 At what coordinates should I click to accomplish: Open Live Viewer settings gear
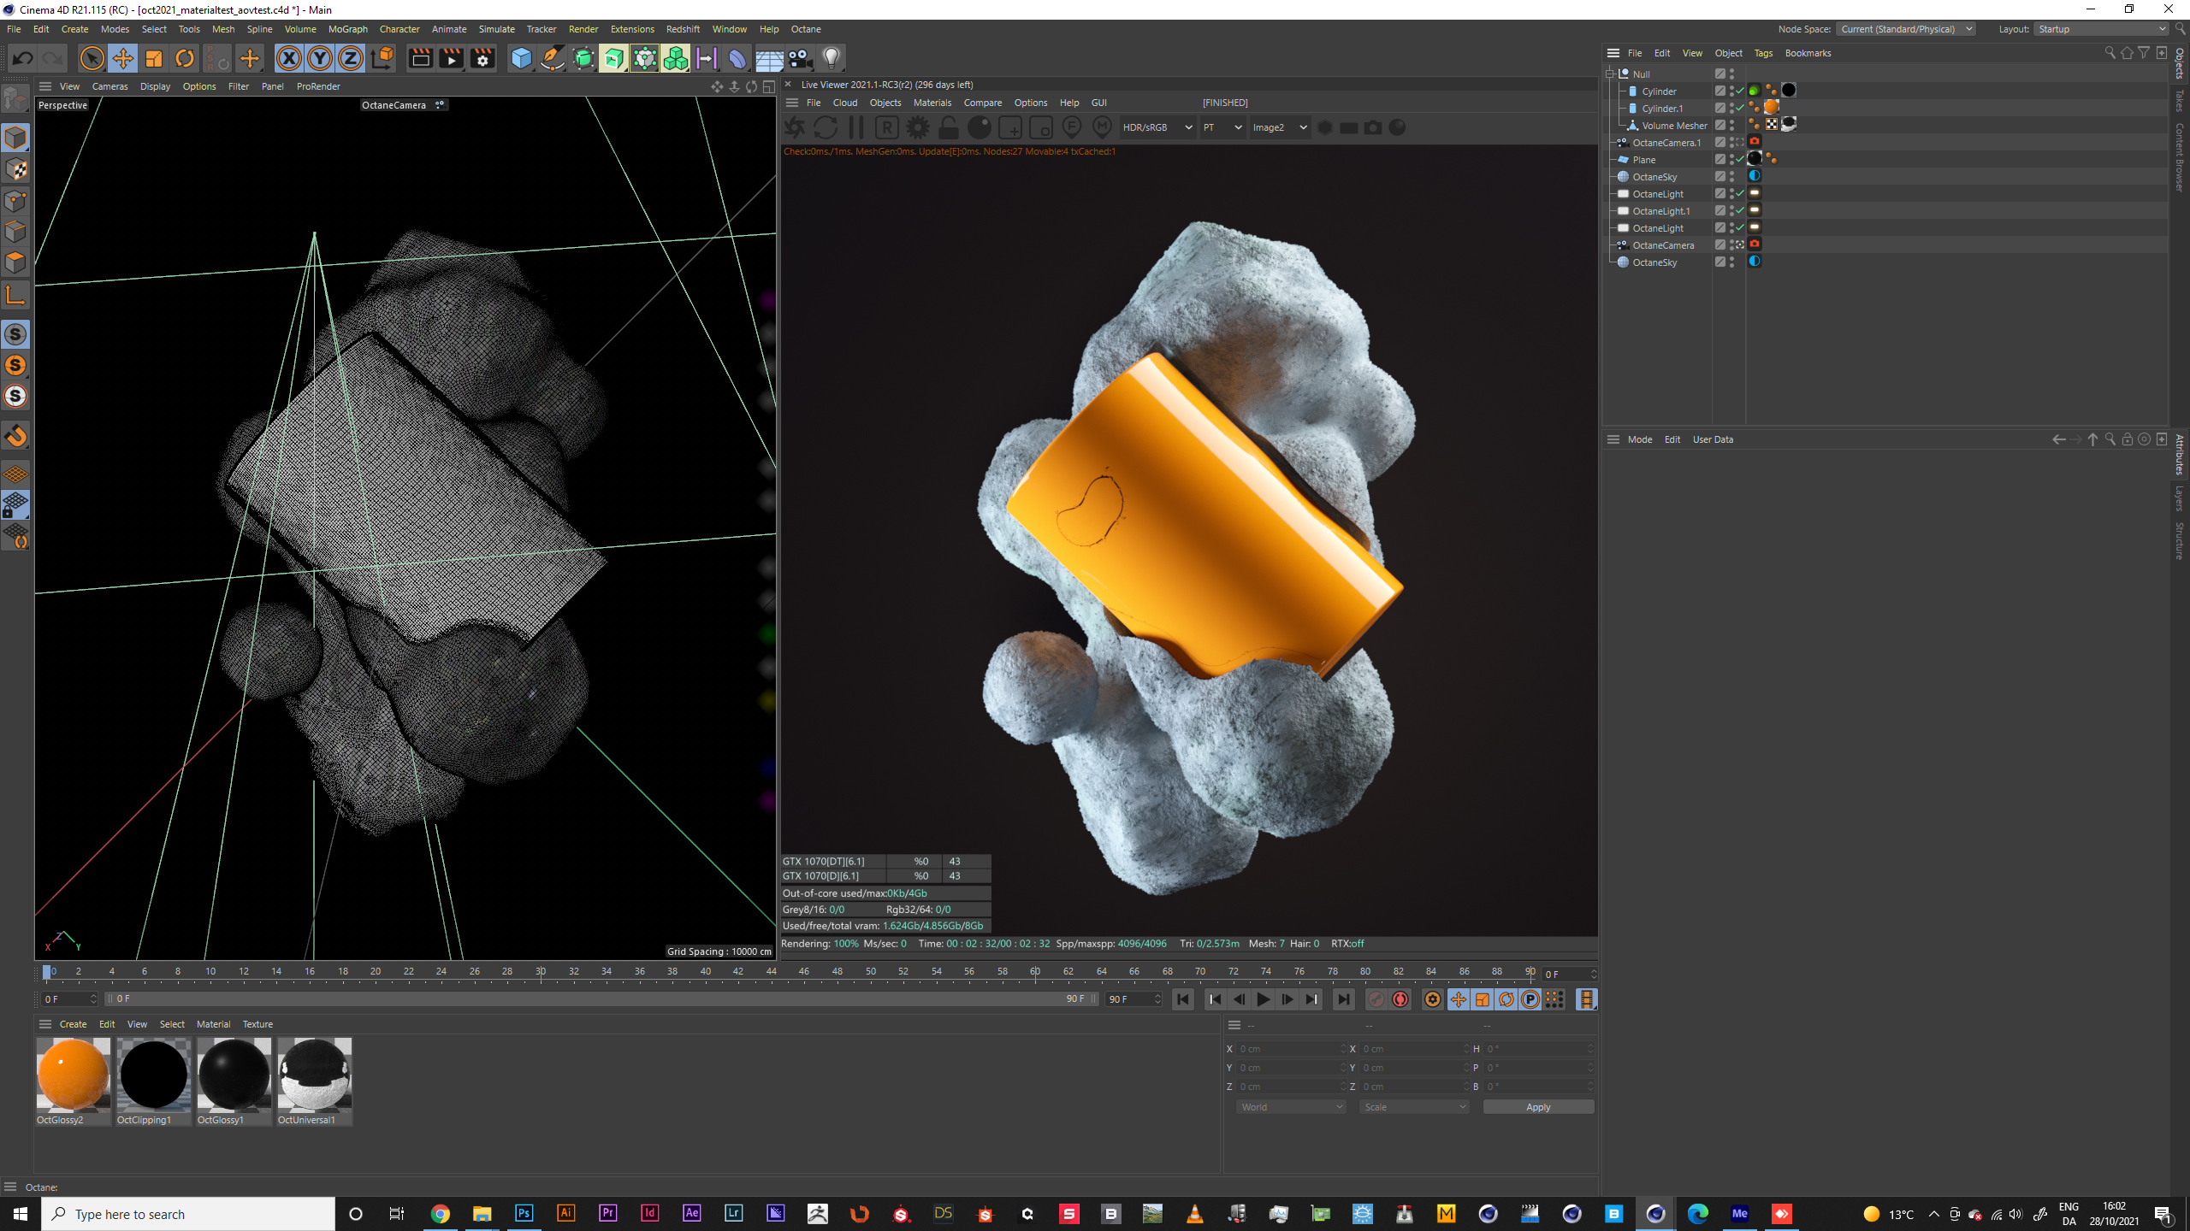click(x=917, y=127)
